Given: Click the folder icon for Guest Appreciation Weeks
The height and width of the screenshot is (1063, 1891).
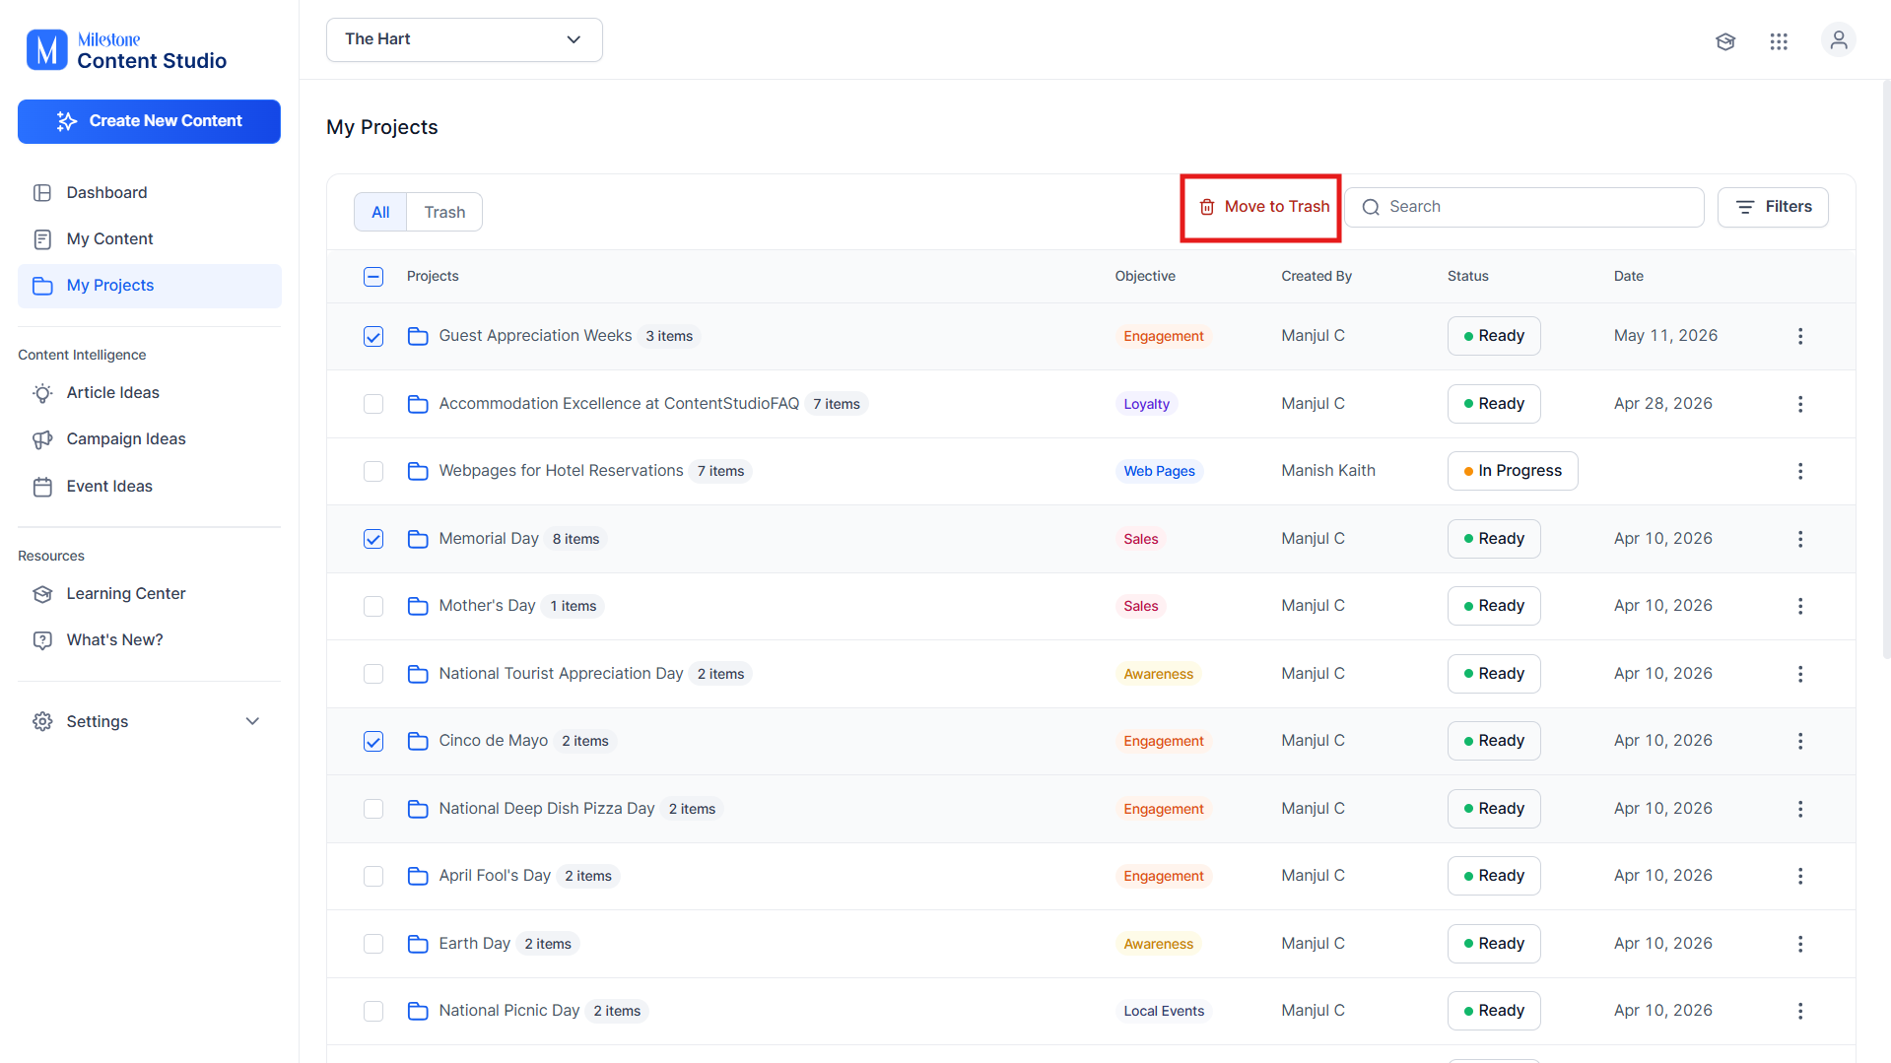Looking at the screenshot, I should [x=418, y=336].
